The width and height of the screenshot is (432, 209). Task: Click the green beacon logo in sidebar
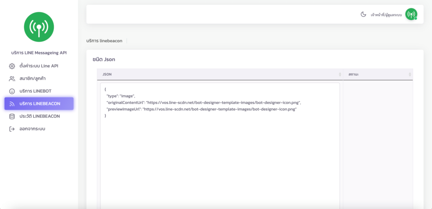tap(39, 27)
